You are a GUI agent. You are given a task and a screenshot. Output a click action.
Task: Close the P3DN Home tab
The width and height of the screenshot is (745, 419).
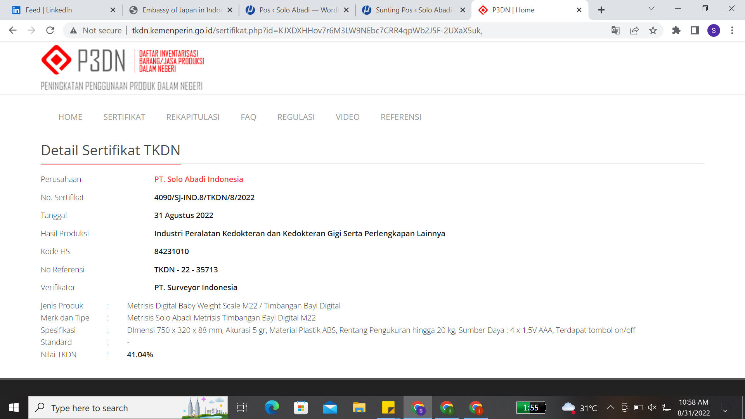click(x=579, y=10)
